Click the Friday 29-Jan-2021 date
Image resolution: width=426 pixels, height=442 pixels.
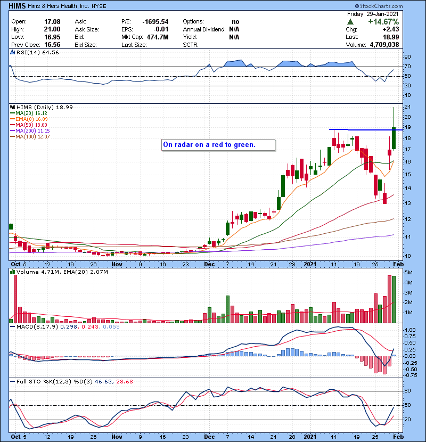[x=373, y=14]
